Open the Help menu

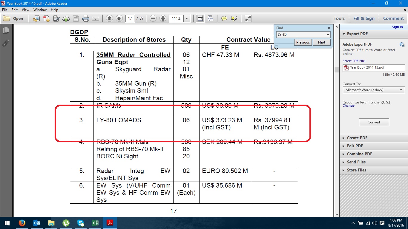54,10
